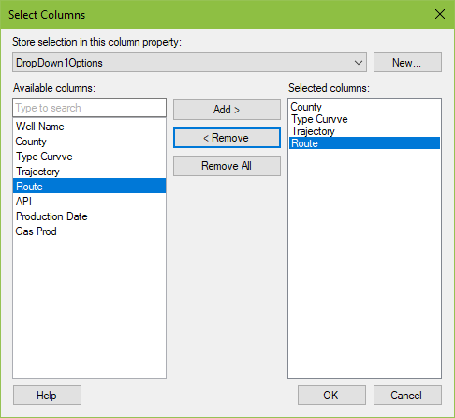
Task: Select Type Curvve in Available columns
Action: 89,157
